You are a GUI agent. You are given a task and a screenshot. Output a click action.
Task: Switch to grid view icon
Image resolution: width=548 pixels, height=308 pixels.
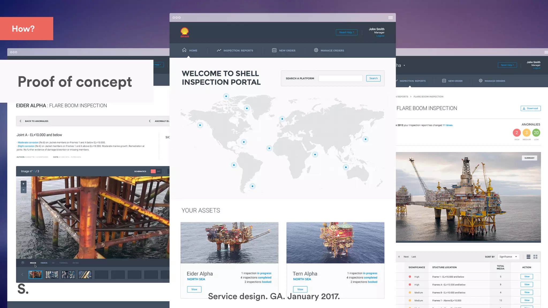pos(535,257)
